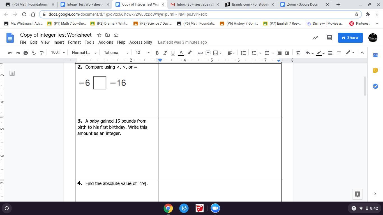Open the Insert menu

point(59,42)
